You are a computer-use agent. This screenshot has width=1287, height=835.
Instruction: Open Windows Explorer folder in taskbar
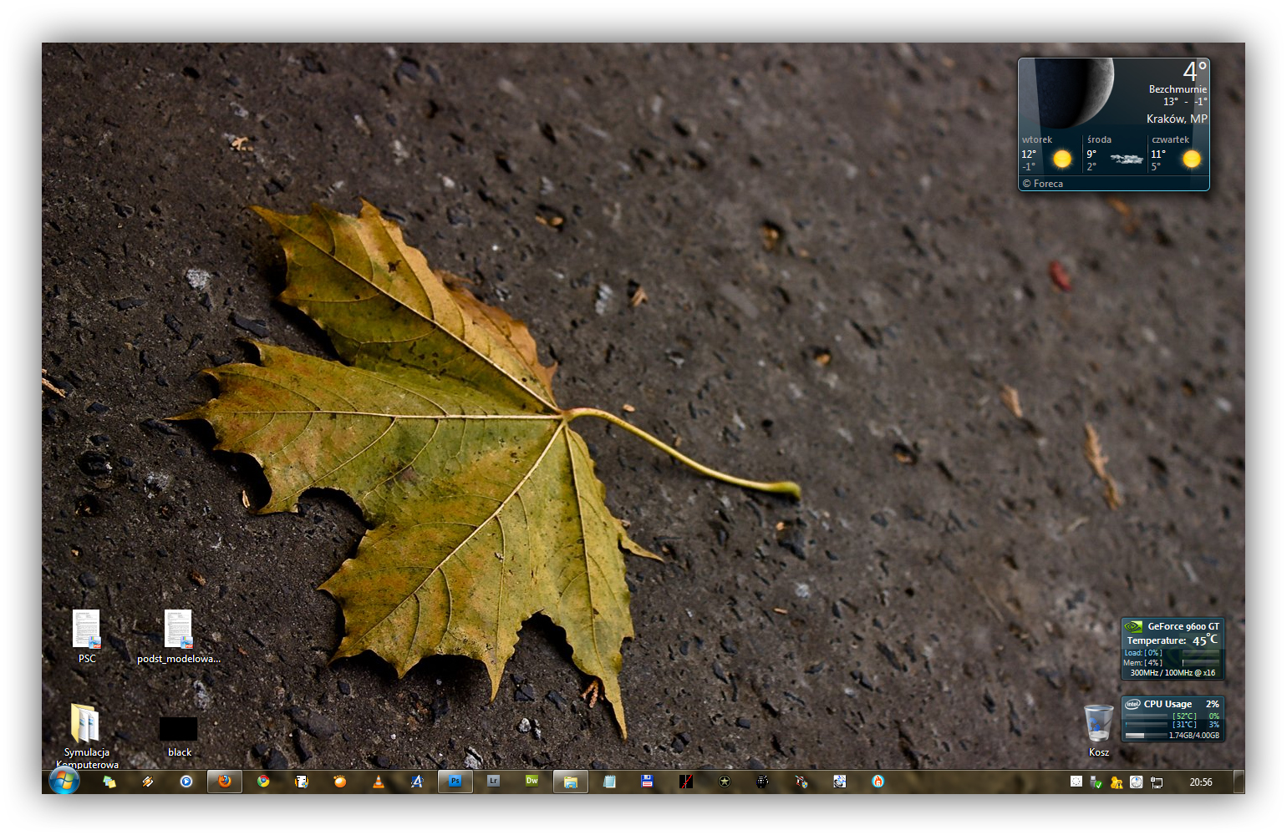click(x=571, y=782)
